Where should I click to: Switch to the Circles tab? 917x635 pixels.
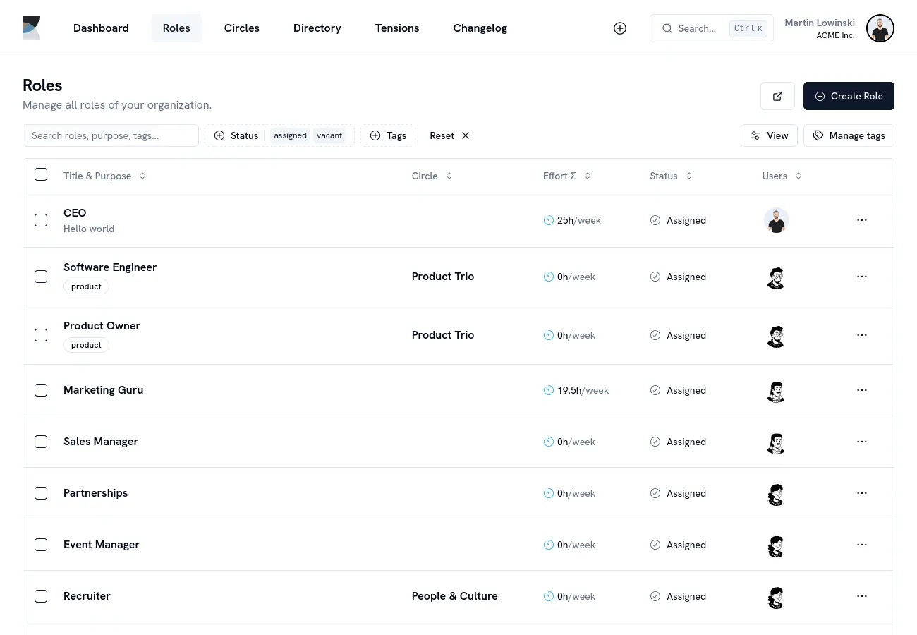click(242, 28)
